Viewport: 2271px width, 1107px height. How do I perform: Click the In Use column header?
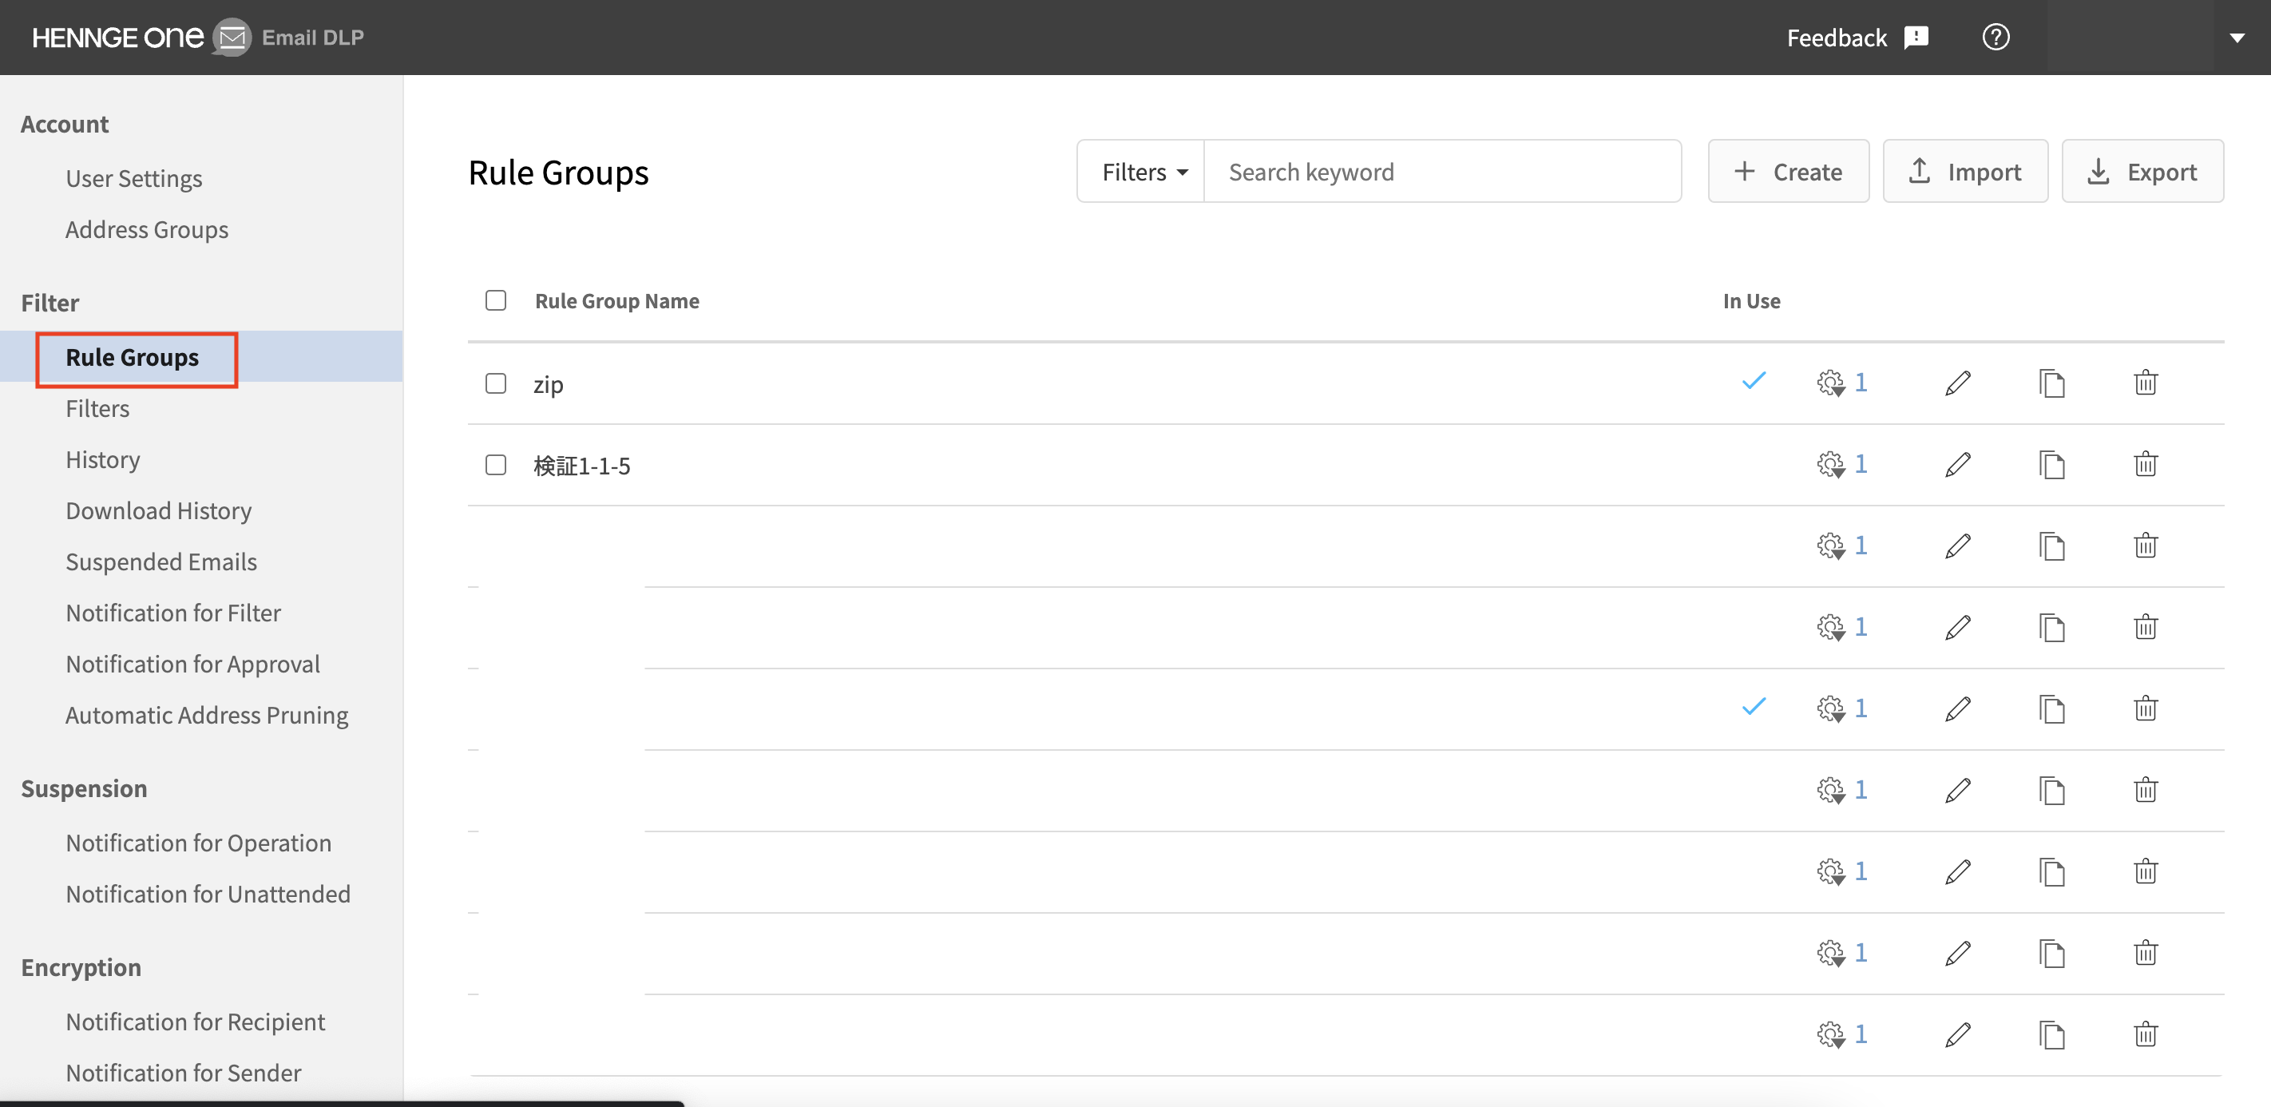pyautogui.click(x=1751, y=301)
